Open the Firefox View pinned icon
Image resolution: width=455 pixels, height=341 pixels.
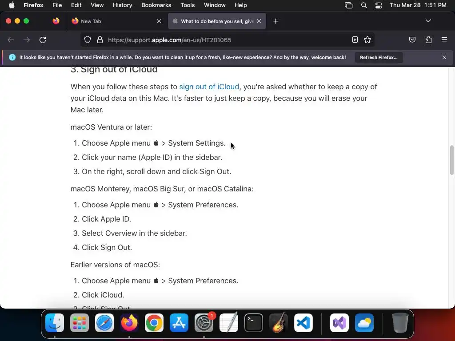(56, 21)
